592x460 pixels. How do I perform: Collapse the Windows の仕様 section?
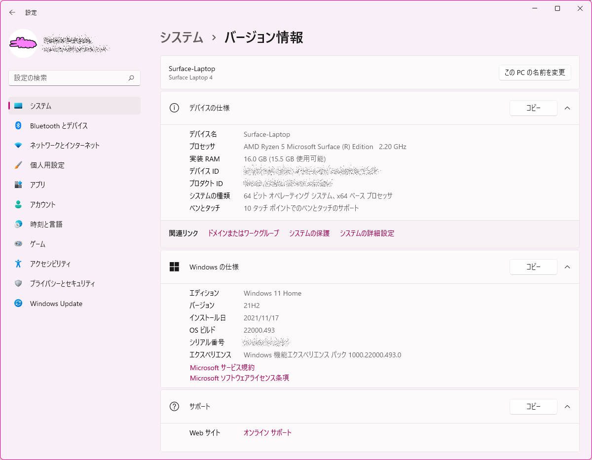(567, 267)
